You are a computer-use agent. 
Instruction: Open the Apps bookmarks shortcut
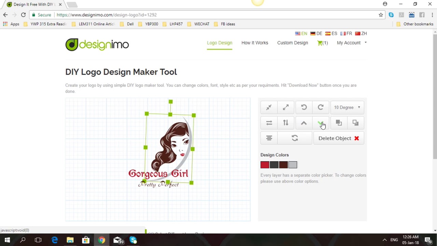coord(11,24)
